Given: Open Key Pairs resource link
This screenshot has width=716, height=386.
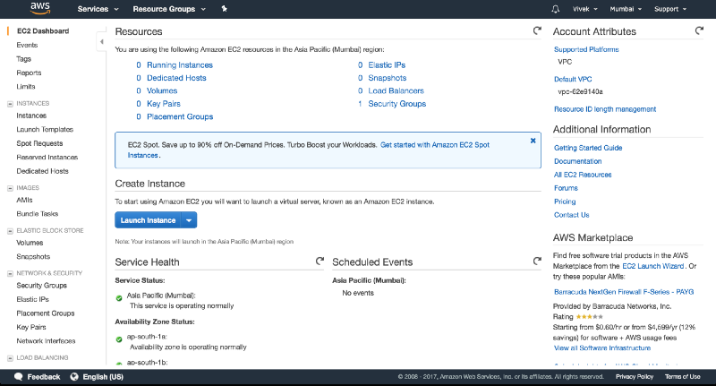Looking at the screenshot, I should (x=164, y=104).
